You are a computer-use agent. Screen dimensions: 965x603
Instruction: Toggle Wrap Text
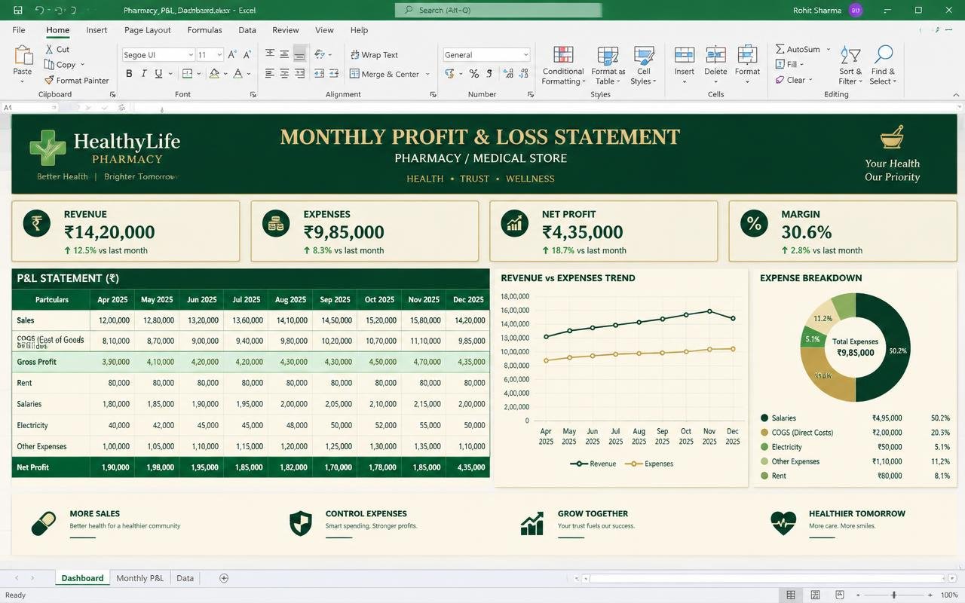pyautogui.click(x=374, y=55)
